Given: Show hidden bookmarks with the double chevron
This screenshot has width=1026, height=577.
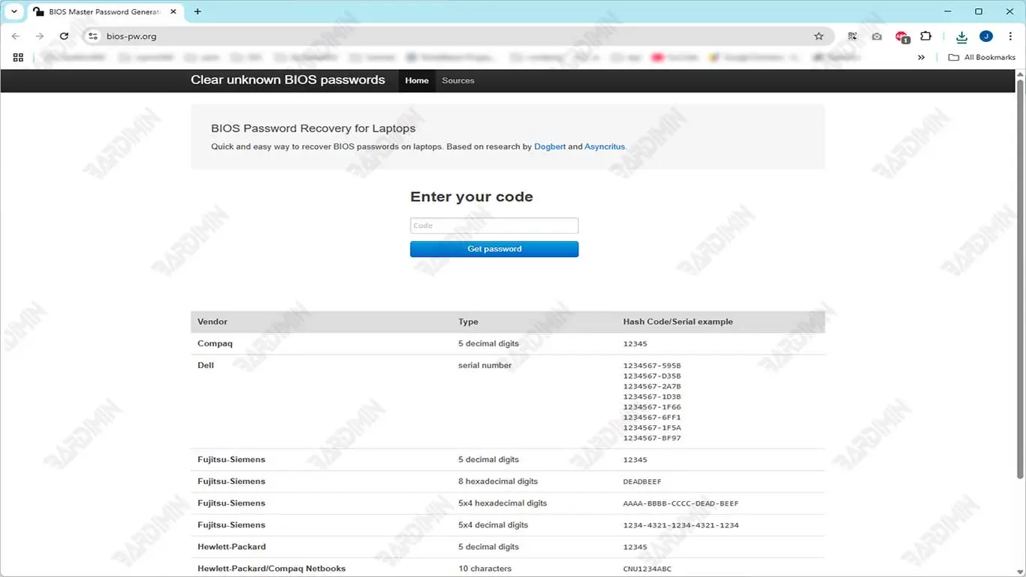Looking at the screenshot, I should pyautogui.click(x=921, y=57).
